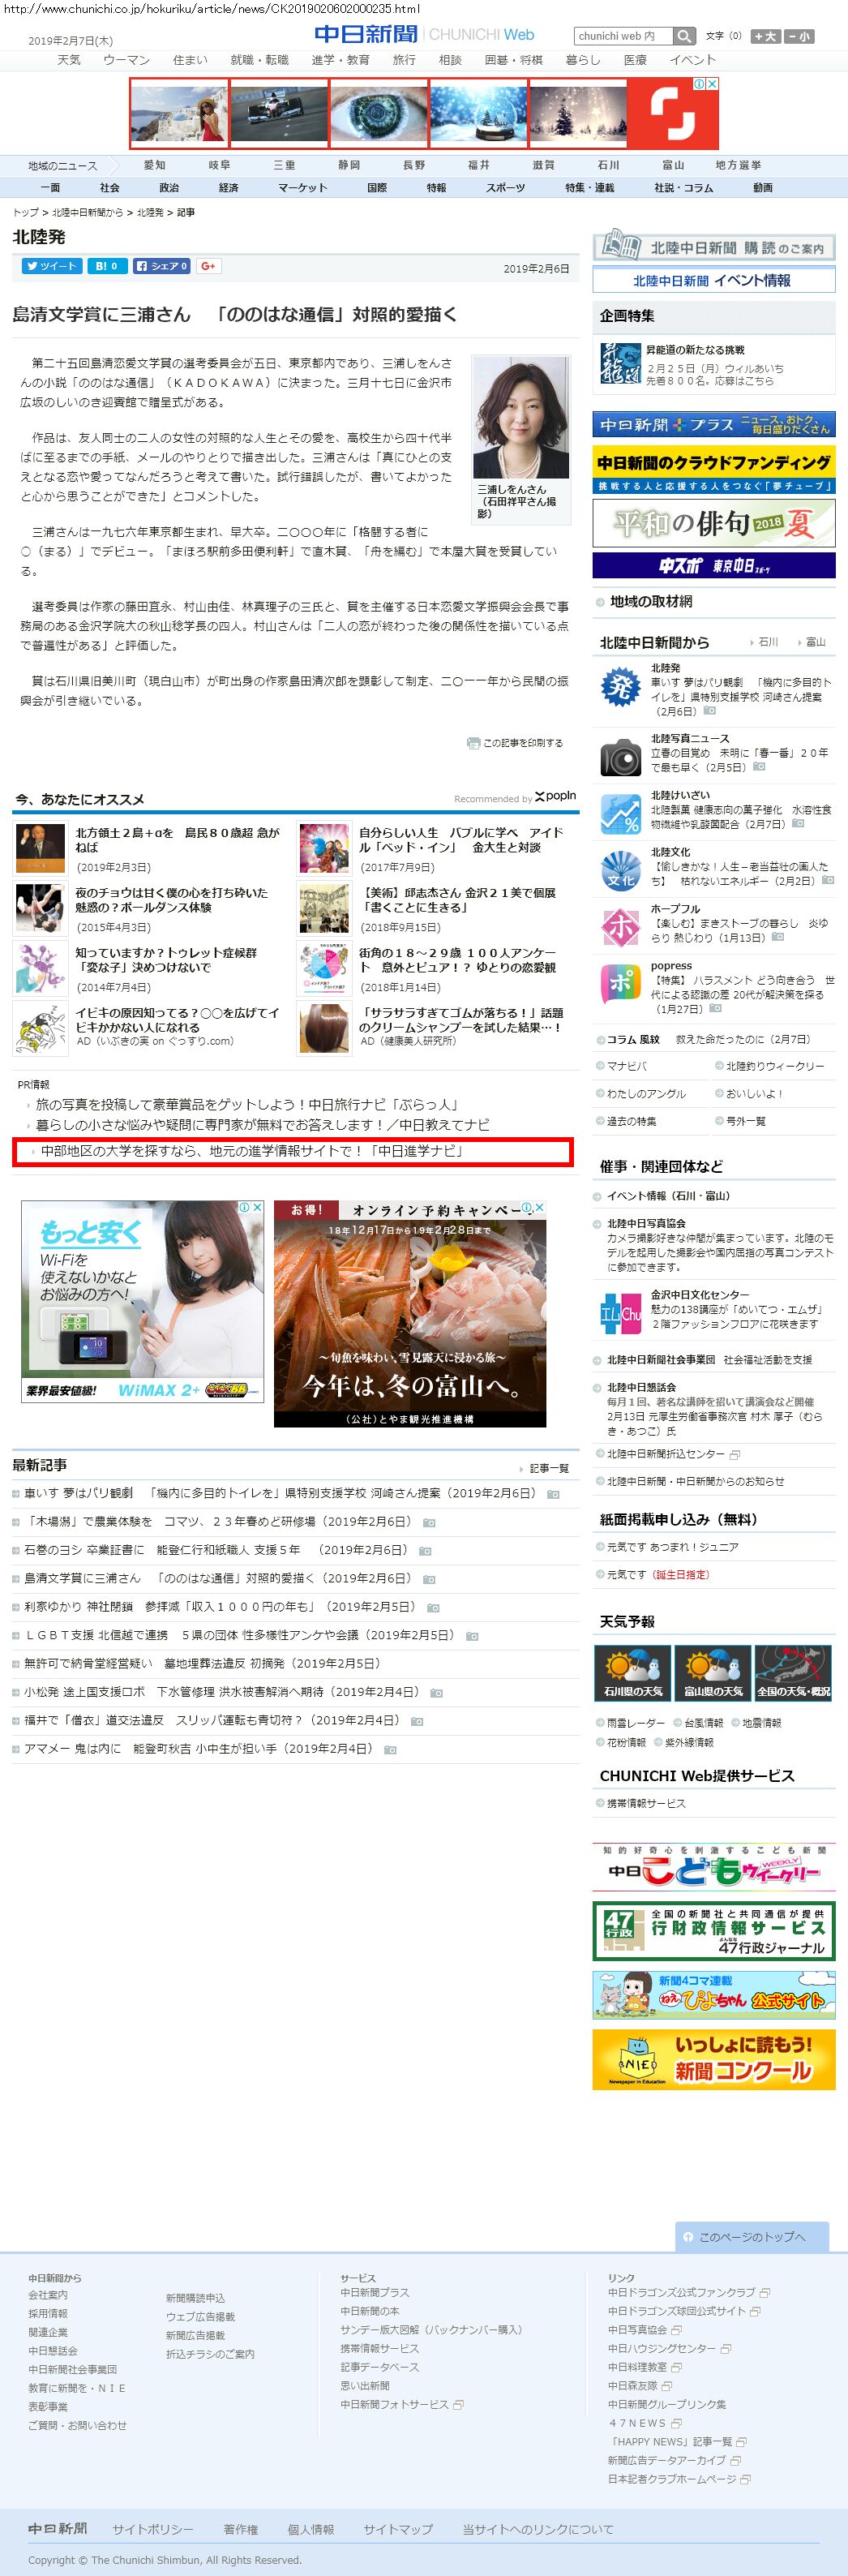
Task: Open 囲碁・将棋 menu item
Action: [514, 60]
